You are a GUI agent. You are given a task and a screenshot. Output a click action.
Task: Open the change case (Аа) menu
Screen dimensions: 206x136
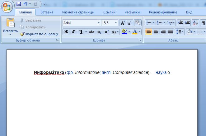(115, 32)
